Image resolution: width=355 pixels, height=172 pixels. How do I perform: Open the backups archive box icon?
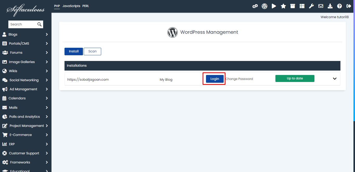[x=293, y=6]
